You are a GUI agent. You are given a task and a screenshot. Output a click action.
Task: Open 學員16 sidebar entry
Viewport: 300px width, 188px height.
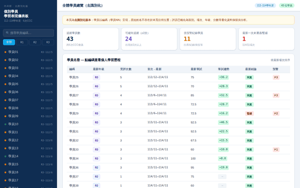click(28, 172)
